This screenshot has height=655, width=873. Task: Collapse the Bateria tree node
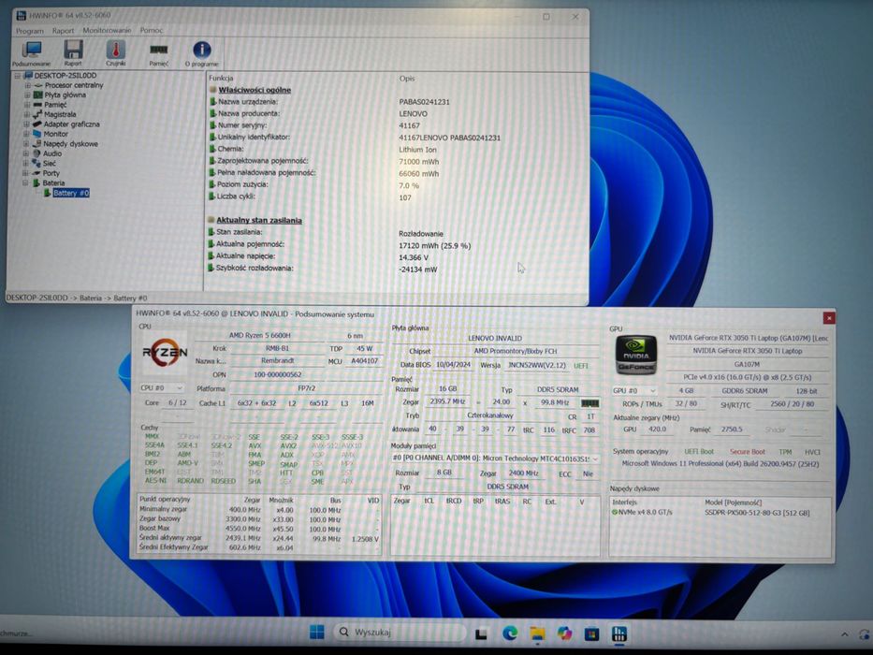tap(25, 182)
